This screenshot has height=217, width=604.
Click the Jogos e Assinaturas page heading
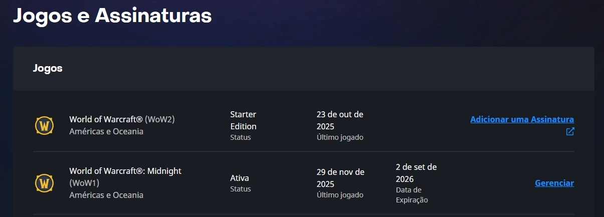112,16
